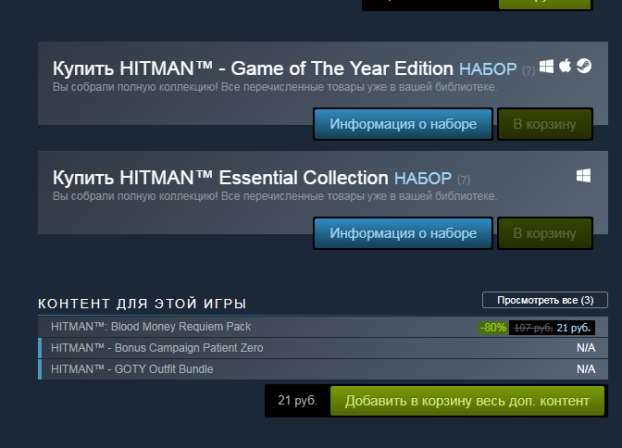Viewport: 622px width, 448px height.
Task: Click the crossed-out 107 руб. original price
Action: [532, 328]
